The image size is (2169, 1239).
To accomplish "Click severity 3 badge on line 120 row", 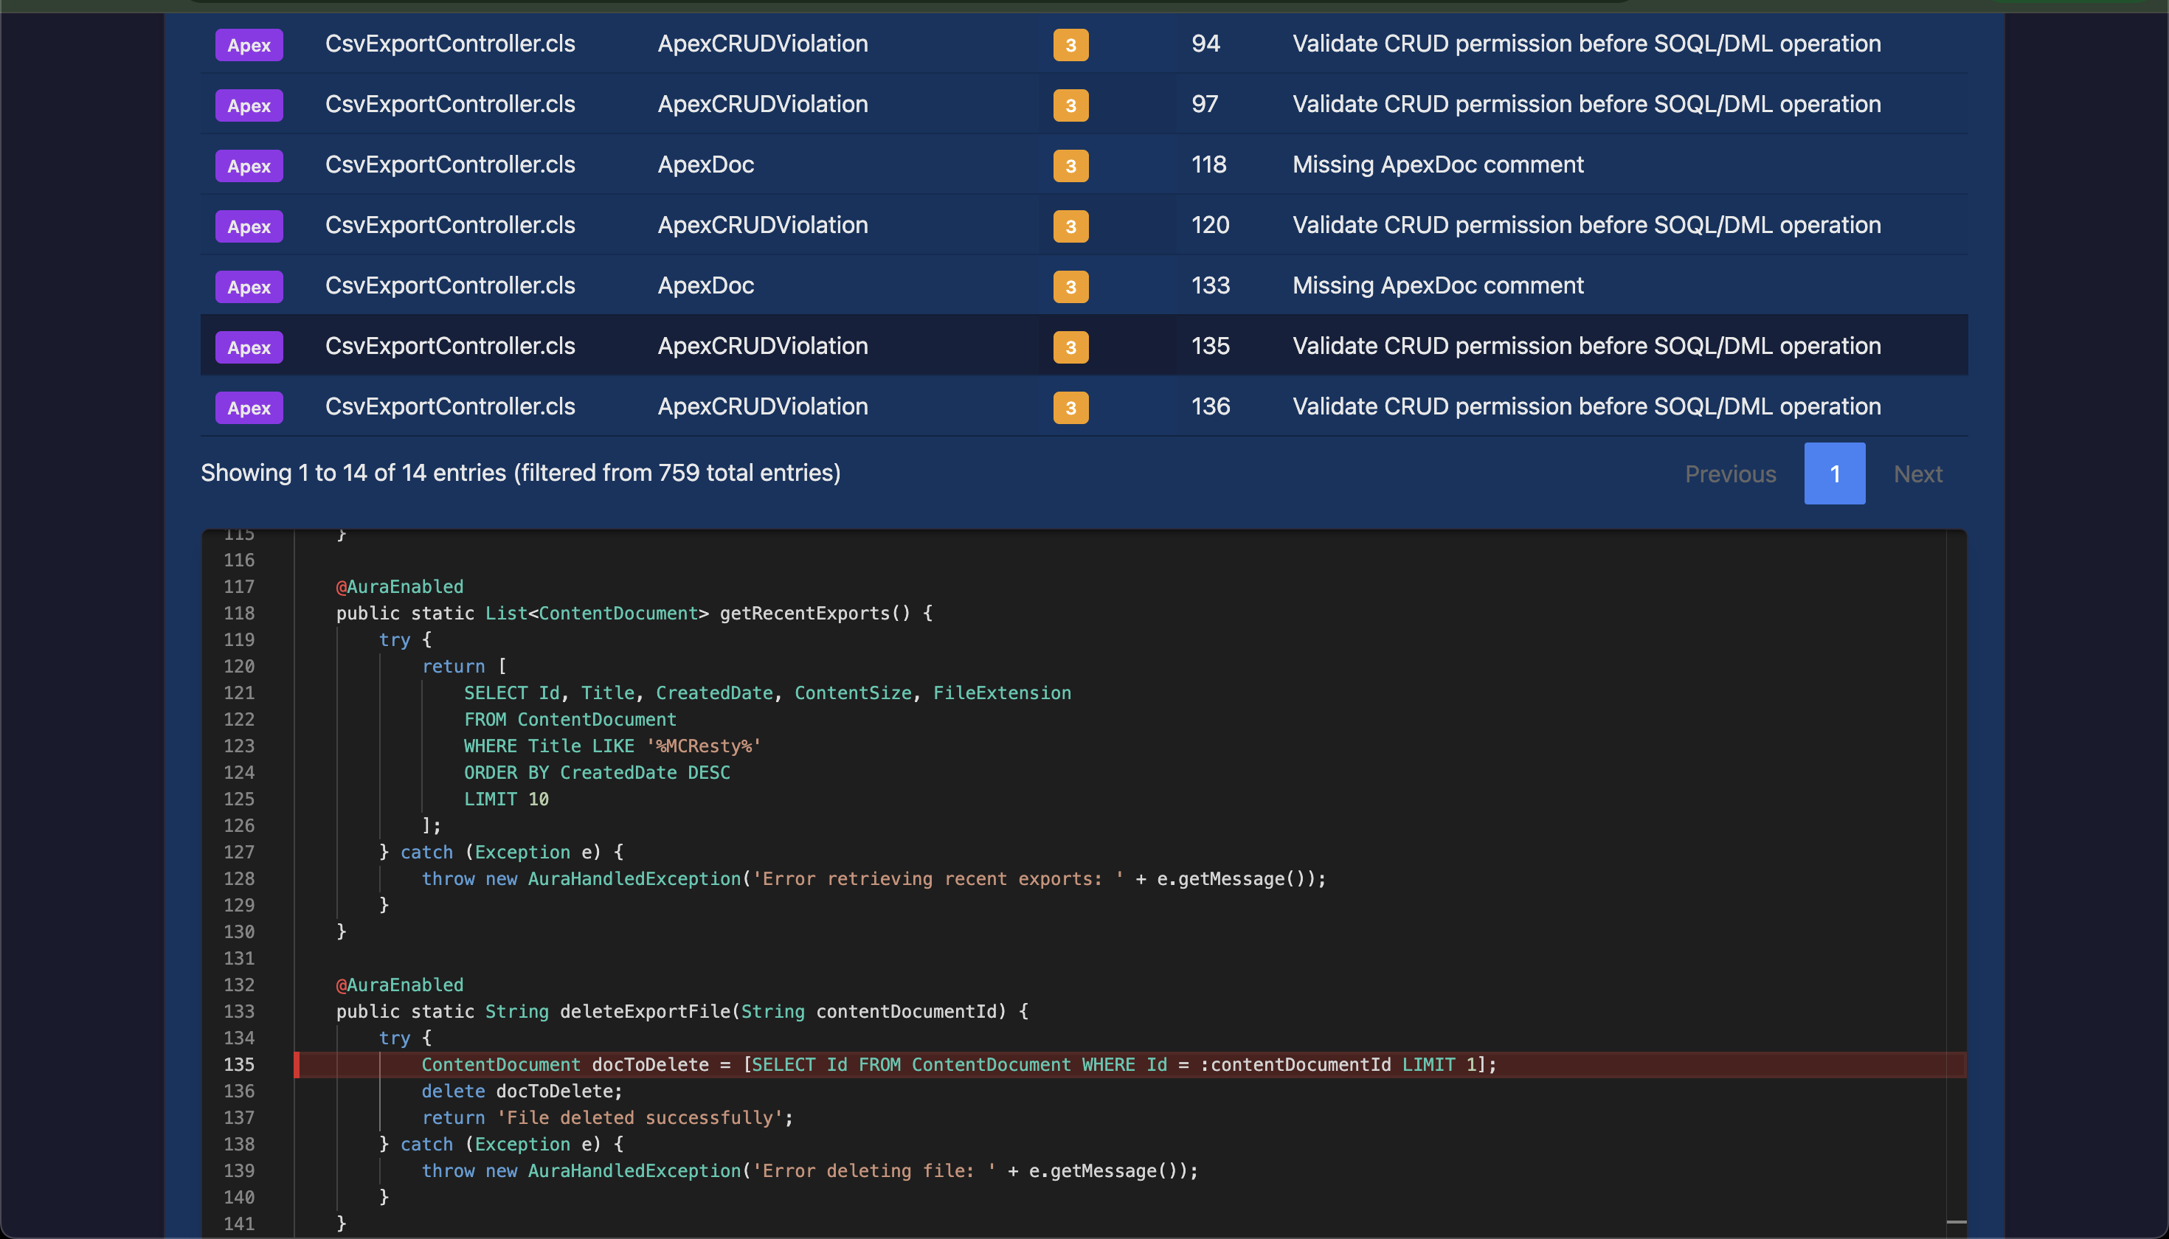I will click(1070, 226).
